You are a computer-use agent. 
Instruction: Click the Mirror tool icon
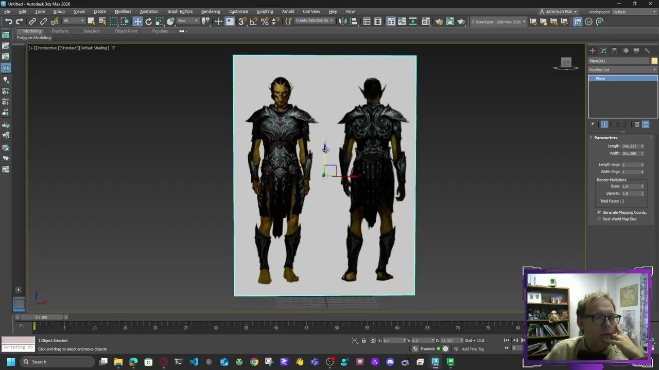click(x=343, y=21)
